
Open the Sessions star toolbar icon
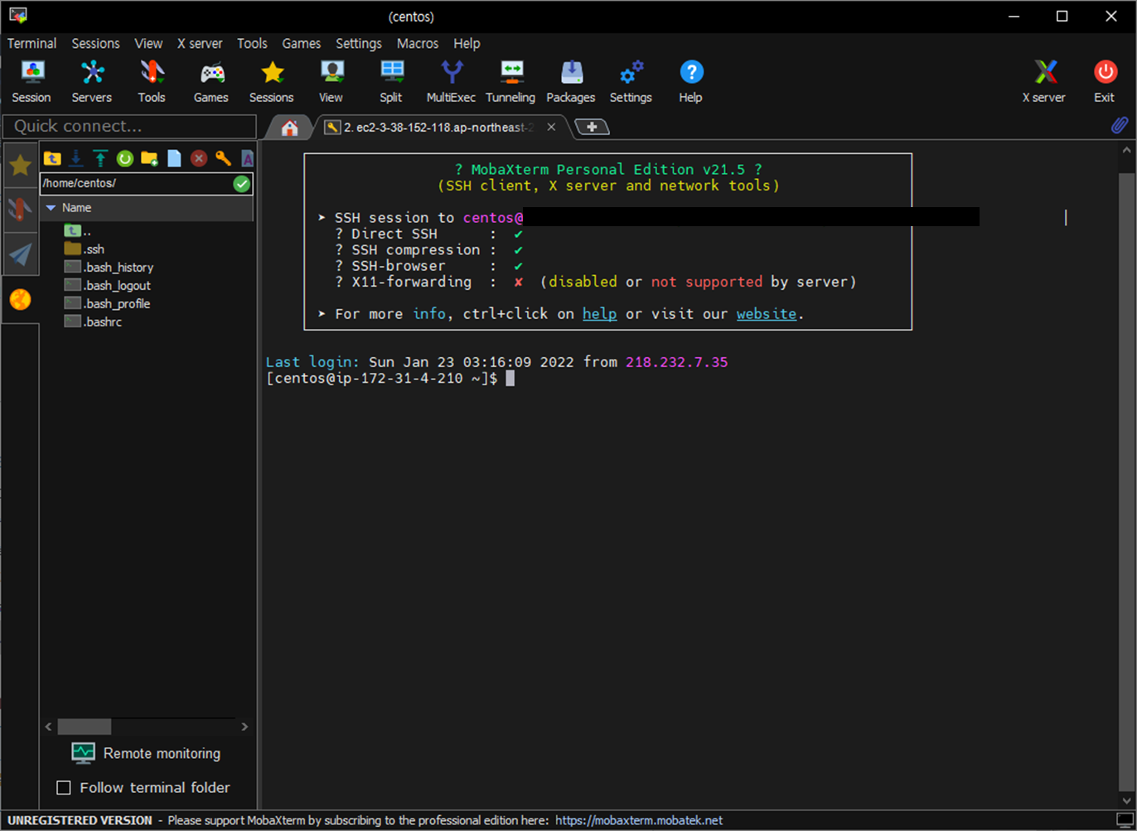tap(272, 81)
